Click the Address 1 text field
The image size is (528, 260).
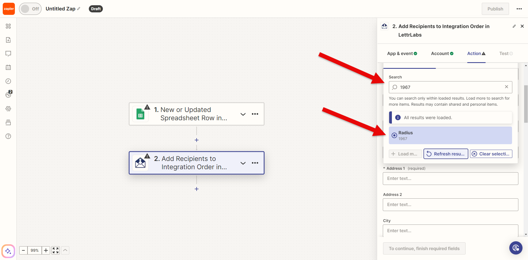tap(450, 179)
